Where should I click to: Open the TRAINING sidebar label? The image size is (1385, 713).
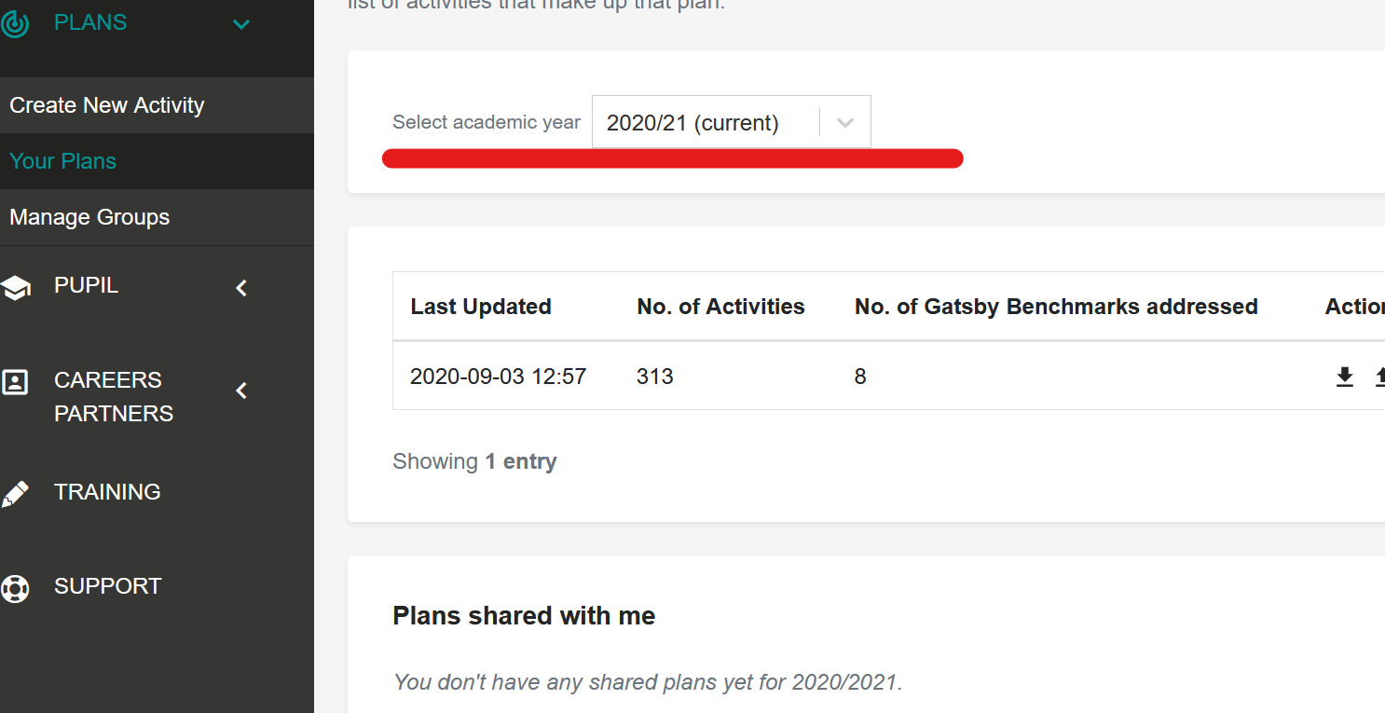[107, 491]
